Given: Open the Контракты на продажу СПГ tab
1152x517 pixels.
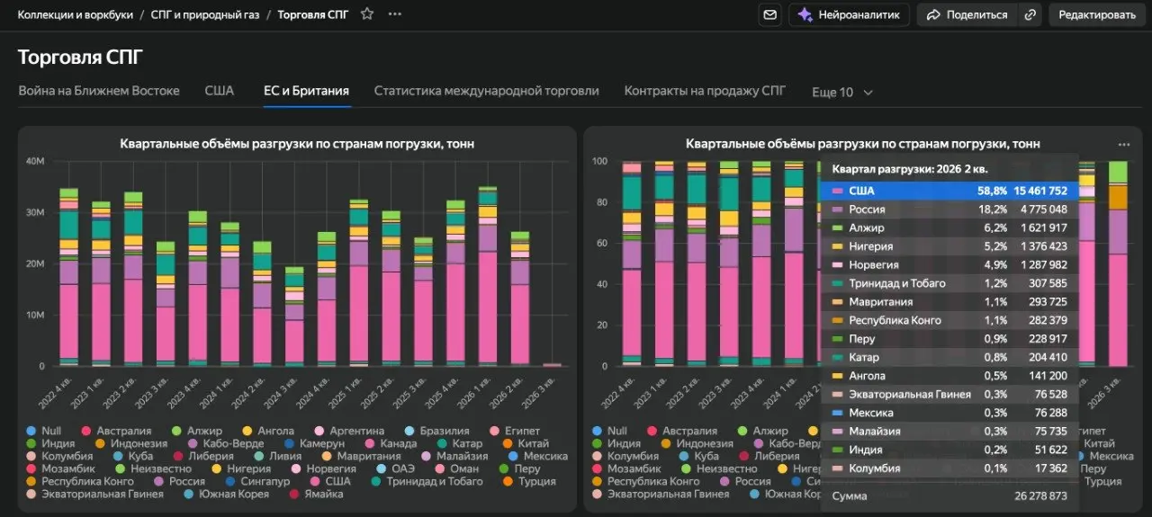Looking at the screenshot, I should [x=705, y=91].
